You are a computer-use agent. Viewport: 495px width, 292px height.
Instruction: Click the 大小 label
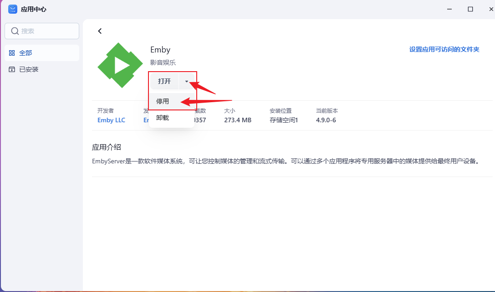[x=230, y=111]
